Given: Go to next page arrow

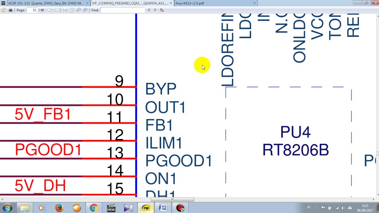Looking at the screenshot, I should 56,10.
